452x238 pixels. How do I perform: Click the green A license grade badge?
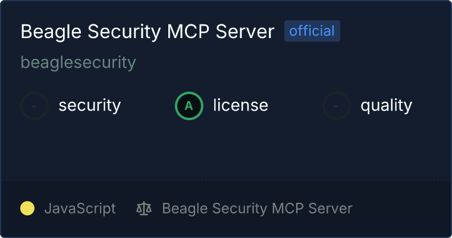coord(189,106)
